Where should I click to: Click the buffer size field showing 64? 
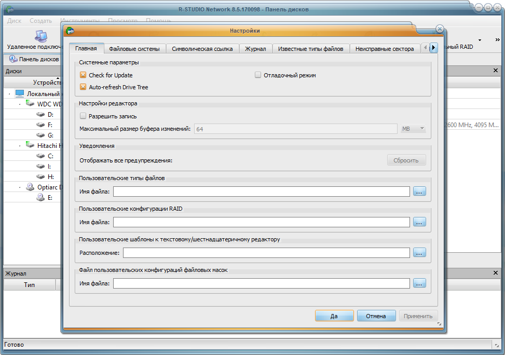tap(296, 129)
